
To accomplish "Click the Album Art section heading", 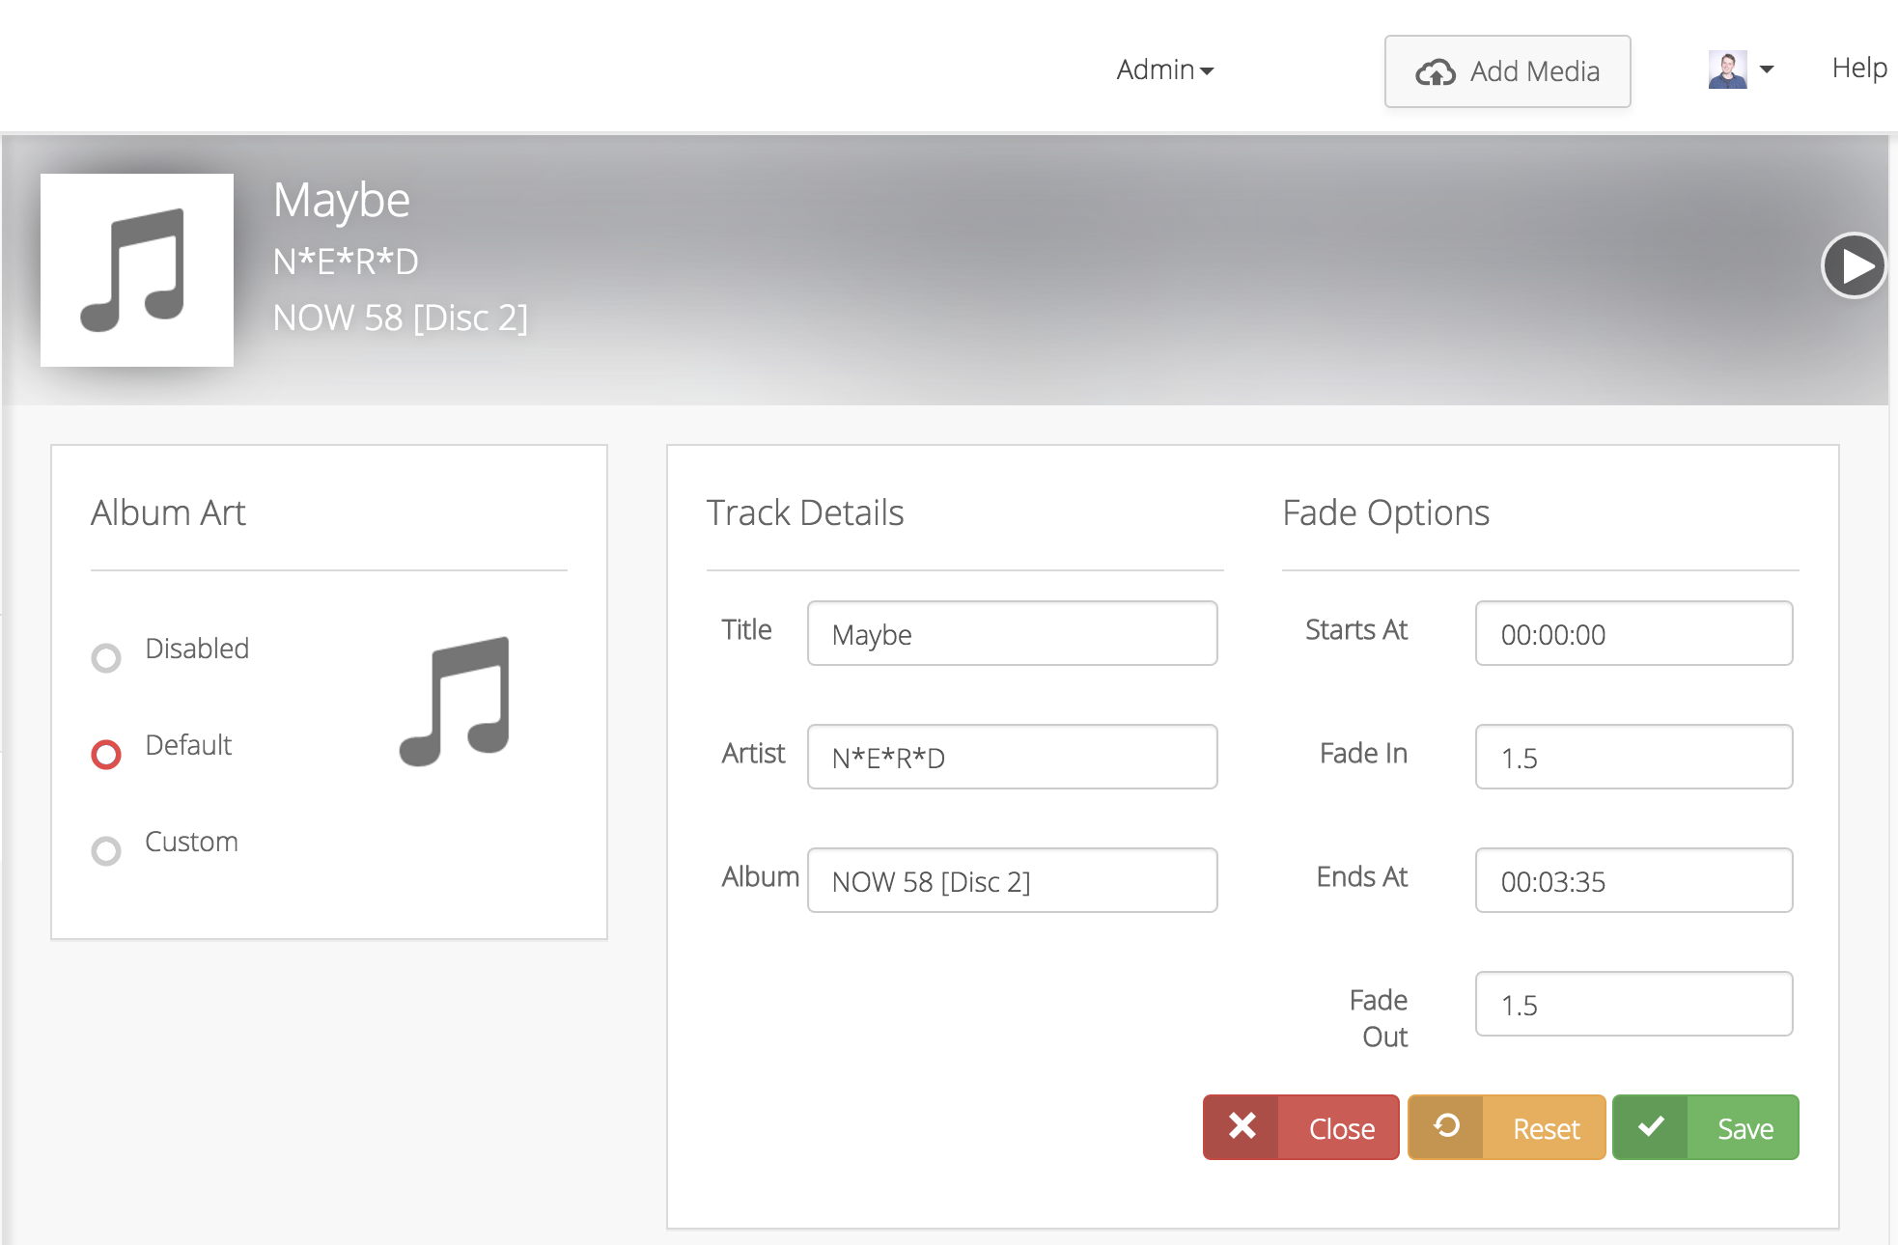I will (168, 512).
